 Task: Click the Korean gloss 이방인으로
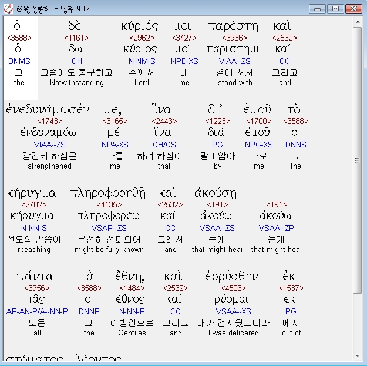(x=132, y=323)
